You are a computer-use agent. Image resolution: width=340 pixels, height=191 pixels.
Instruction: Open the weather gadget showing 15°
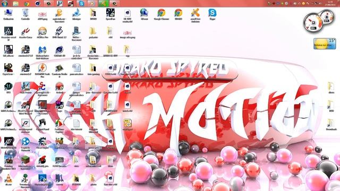click(325, 44)
